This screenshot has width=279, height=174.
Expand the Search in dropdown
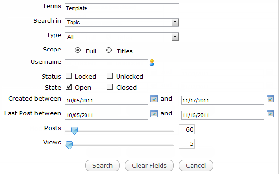[x=122, y=22]
